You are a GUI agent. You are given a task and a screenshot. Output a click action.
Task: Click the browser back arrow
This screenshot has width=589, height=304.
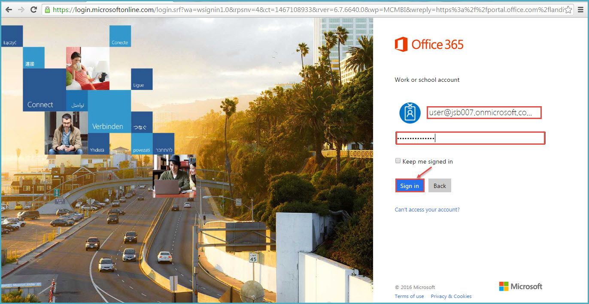click(x=8, y=9)
